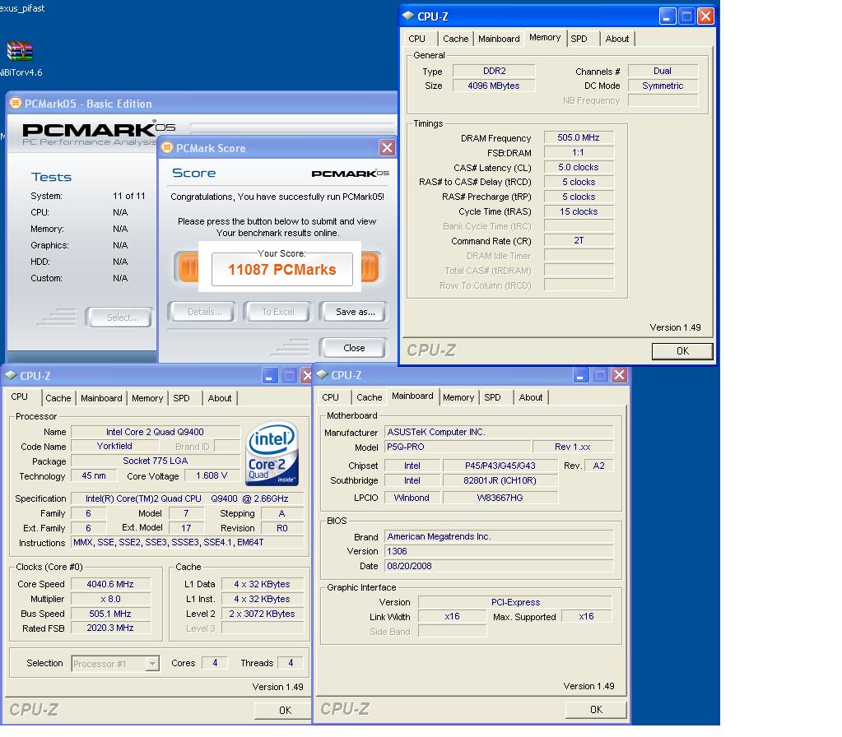
Task: Switch to CPU tab in Memory window
Action: 416,39
